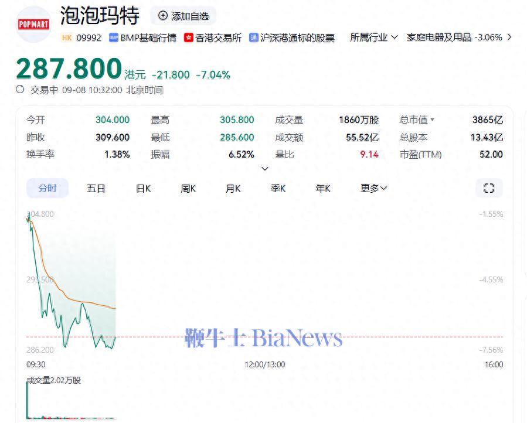Click the plus icon in 添加自选
The height and width of the screenshot is (423, 527).
tap(162, 16)
